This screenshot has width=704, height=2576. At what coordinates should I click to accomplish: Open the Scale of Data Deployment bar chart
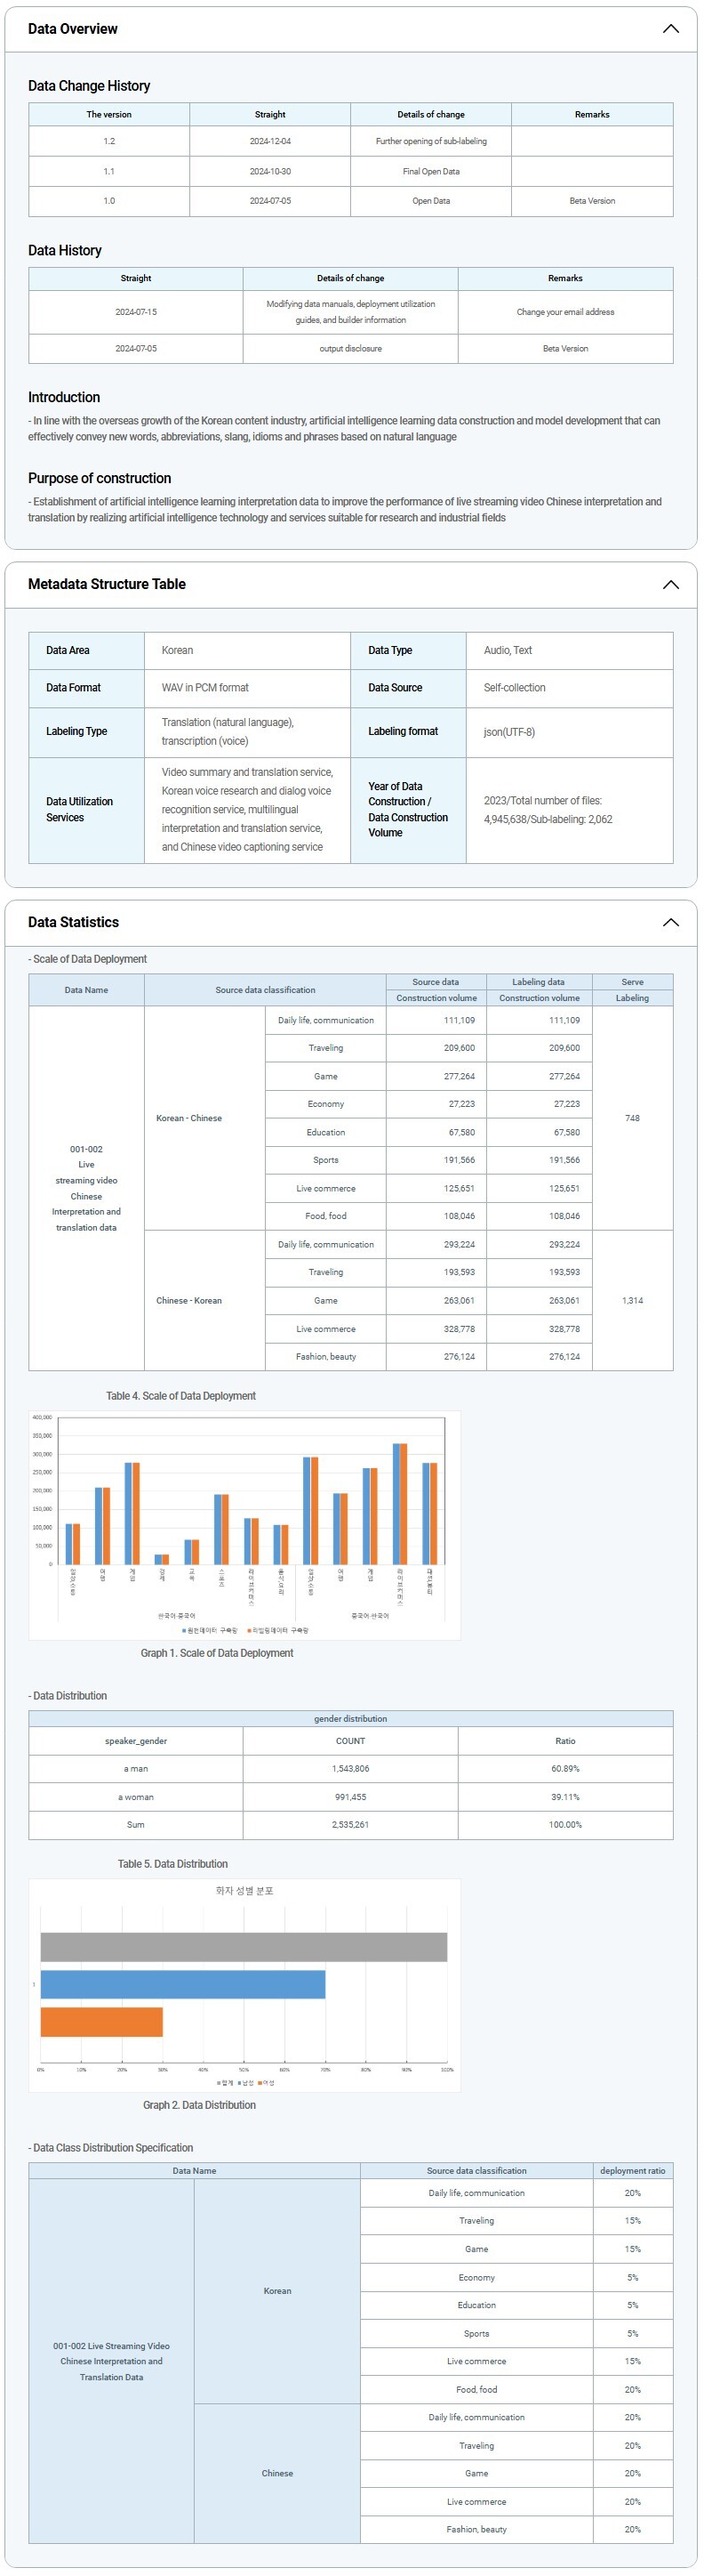pyautogui.click(x=244, y=1523)
